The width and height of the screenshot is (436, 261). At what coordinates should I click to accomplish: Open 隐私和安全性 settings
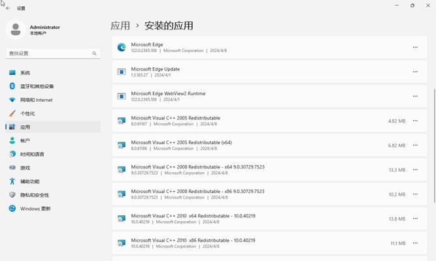coord(53,195)
